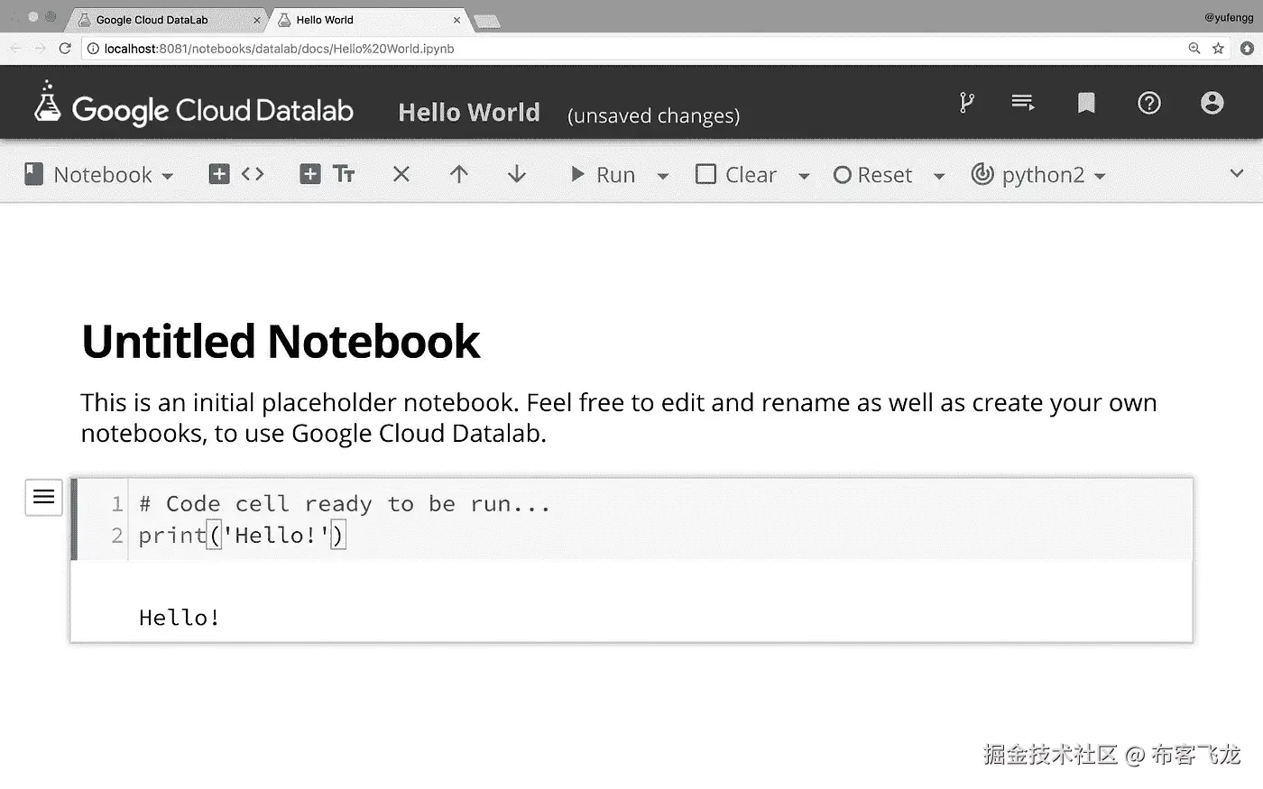Add a new markdown text cell
The height and width of the screenshot is (789, 1263).
(327, 174)
